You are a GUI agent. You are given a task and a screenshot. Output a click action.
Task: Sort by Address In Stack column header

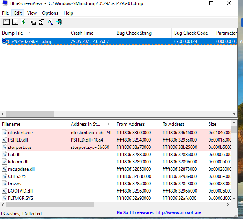91,124
